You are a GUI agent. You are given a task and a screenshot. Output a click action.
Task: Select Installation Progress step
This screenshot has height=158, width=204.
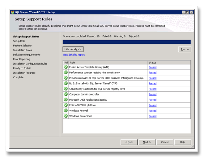[x=24, y=73]
